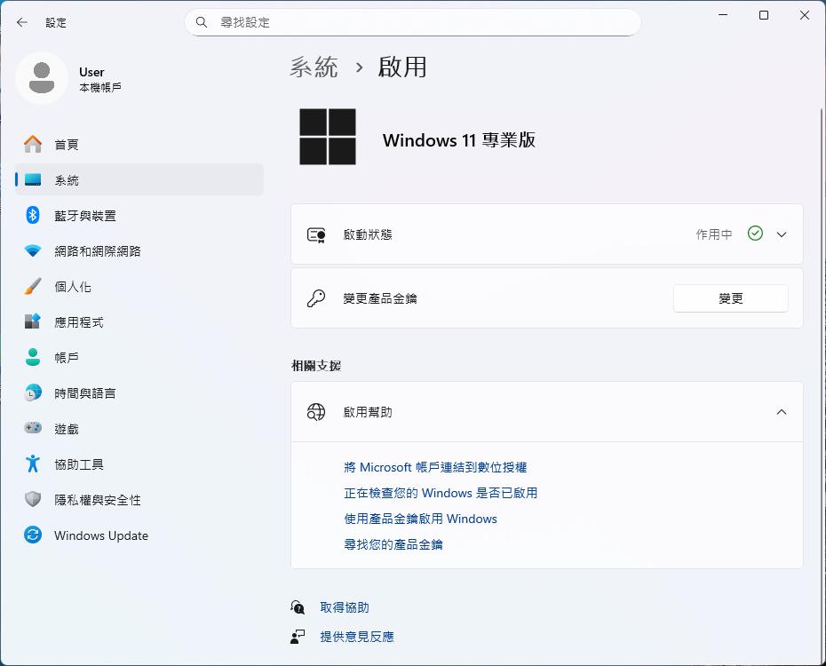Screen dimensions: 826x666
Task: Focus the 尋找設定 search field
Action: [413, 22]
